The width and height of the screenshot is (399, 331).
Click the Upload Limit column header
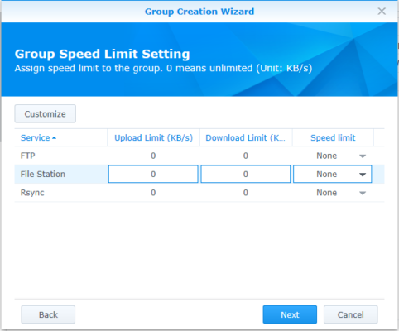(153, 137)
